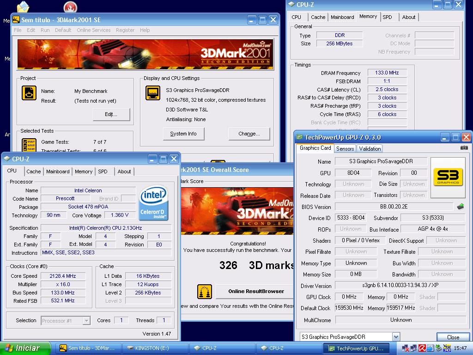Click the Edit... project button
Viewport: 473px width, 355px height.
111,115
